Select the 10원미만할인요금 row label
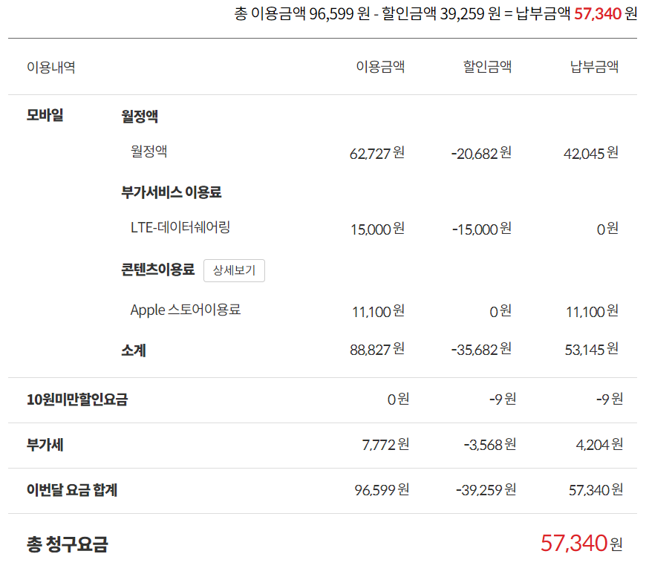The width and height of the screenshot is (649, 574). 77,399
